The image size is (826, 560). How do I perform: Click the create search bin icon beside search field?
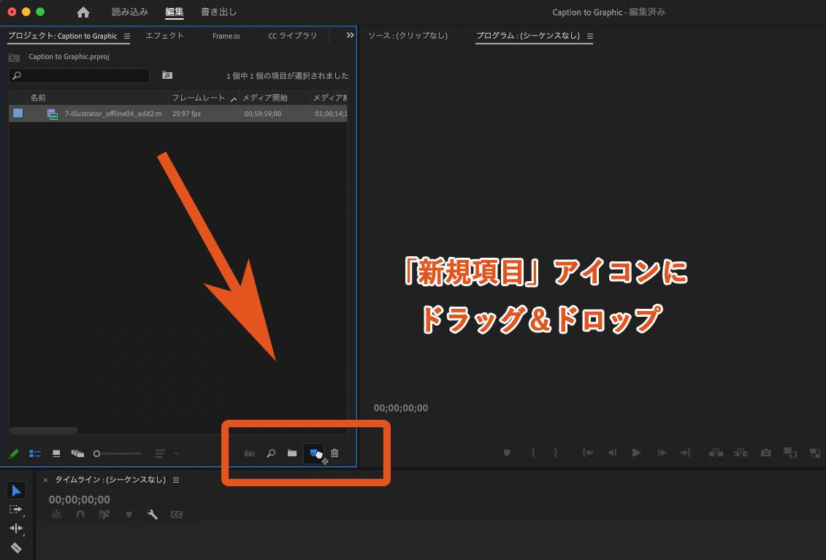point(167,75)
